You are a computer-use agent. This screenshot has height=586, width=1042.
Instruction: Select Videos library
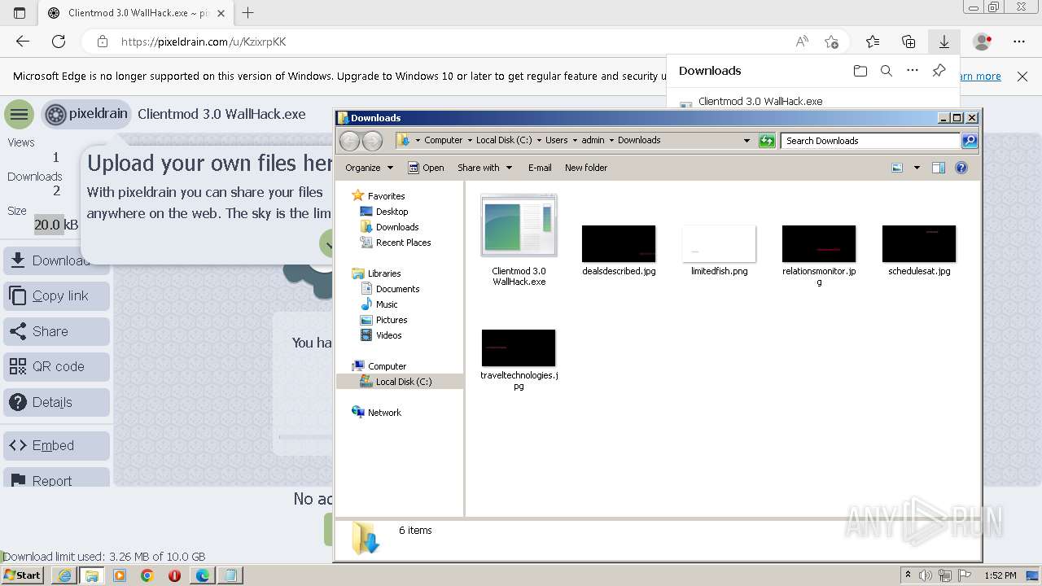click(x=381, y=335)
